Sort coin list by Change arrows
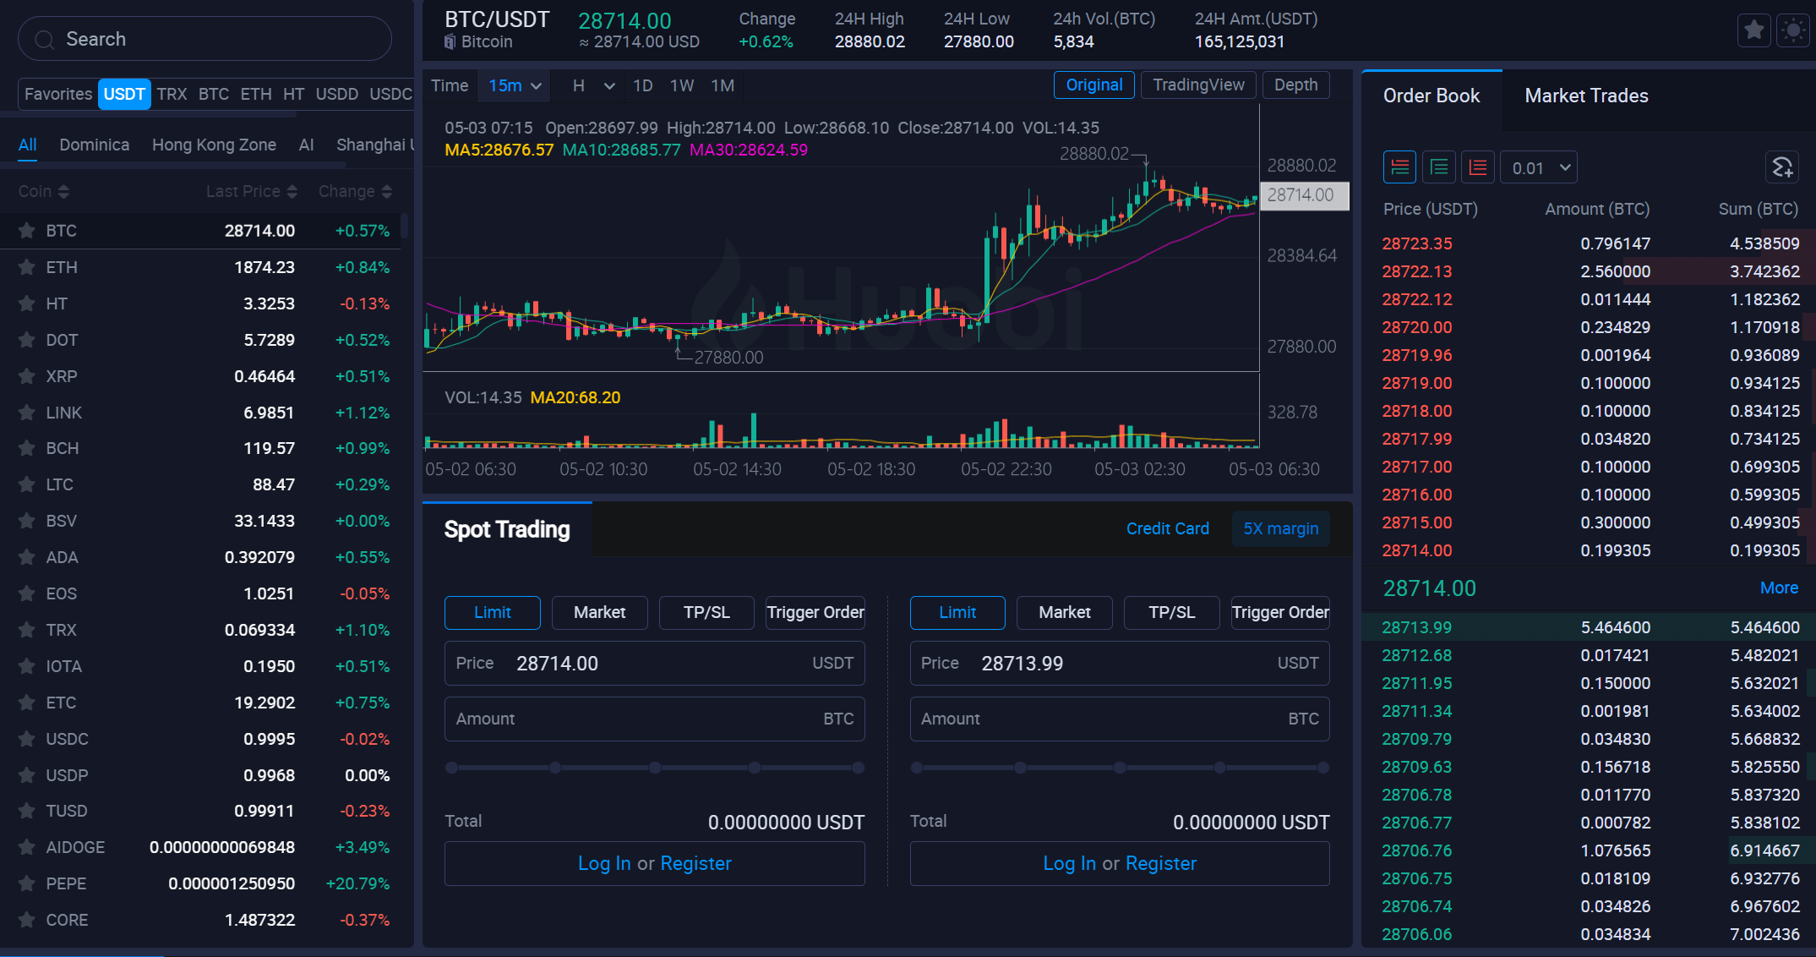This screenshot has height=957, width=1816. 386,192
